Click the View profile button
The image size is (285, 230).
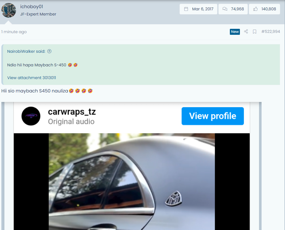point(213,116)
